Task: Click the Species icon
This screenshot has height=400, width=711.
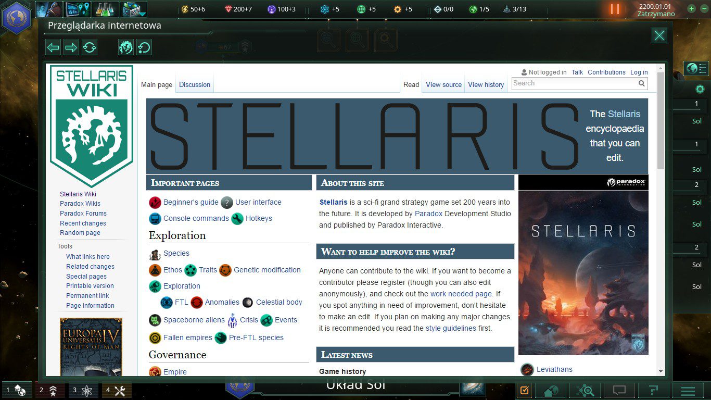Action: click(x=155, y=254)
